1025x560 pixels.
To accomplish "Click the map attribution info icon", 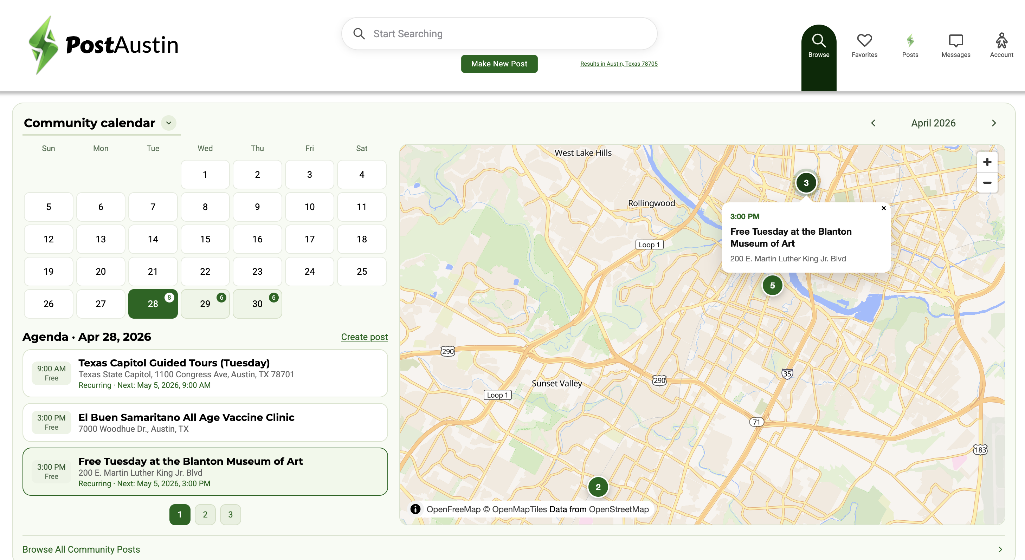I will pyautogui.click(x=415, y=509).
